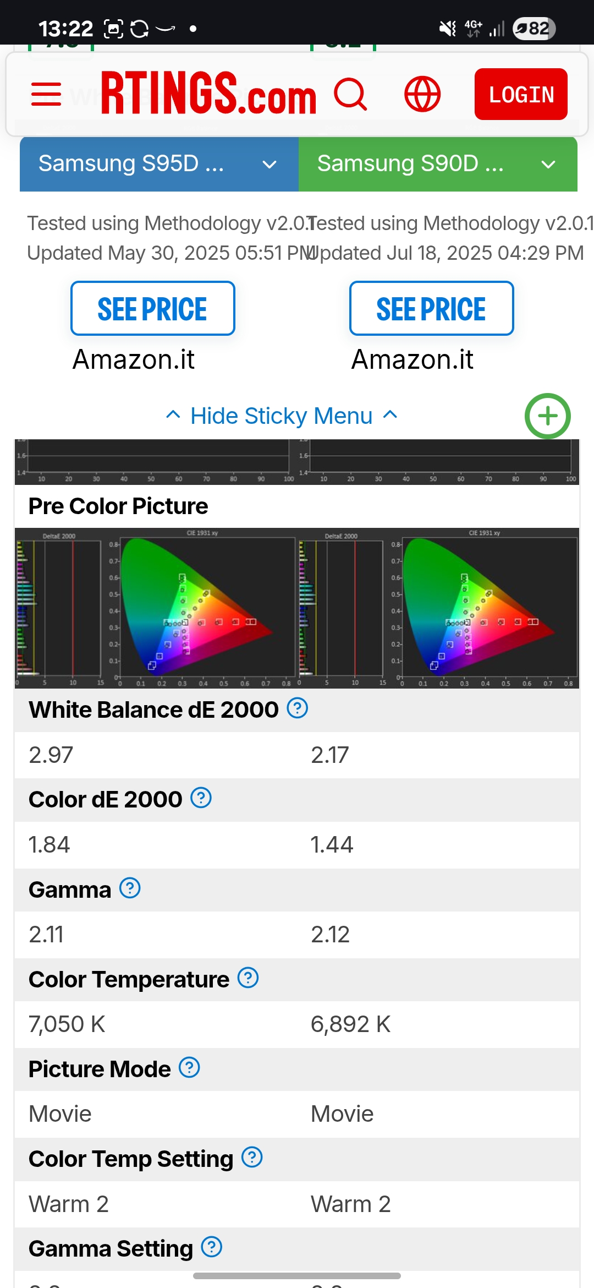Screen dimensions: 594x1288
Task: Open Gamma help question icon
Action: (130, 888)
